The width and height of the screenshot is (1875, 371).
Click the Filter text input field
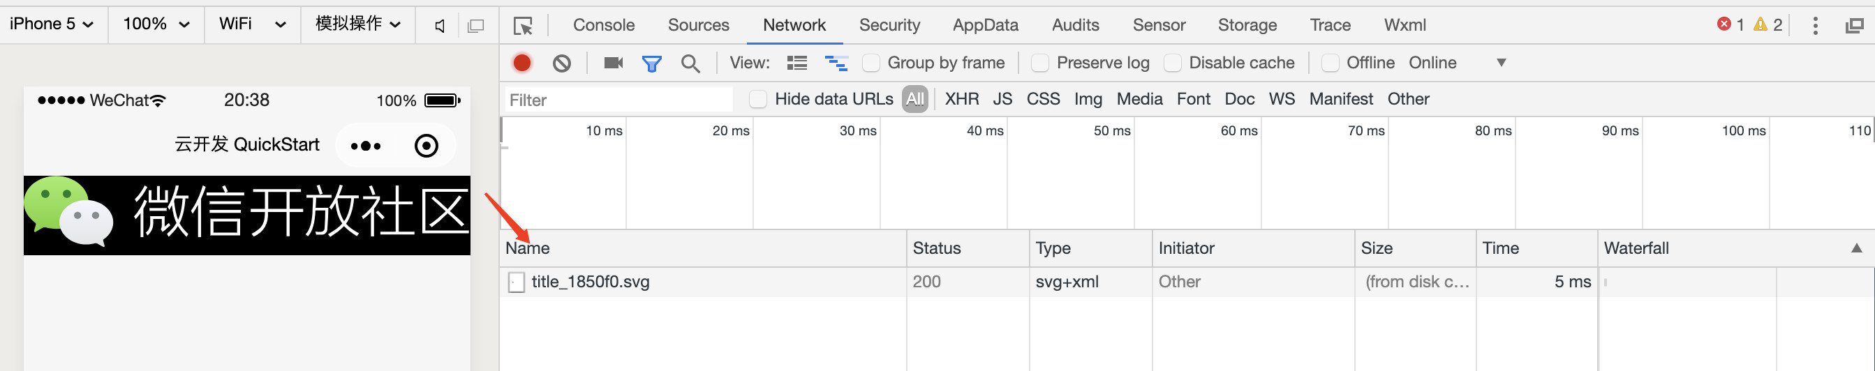tap(618, 100)
